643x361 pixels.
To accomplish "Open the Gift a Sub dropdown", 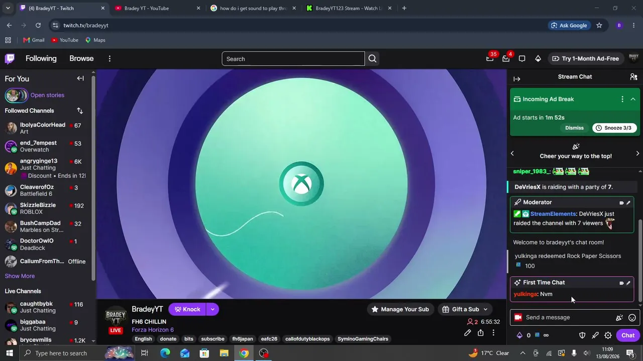I will [x=465, y=309].
